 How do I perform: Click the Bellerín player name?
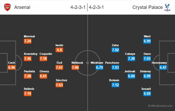click(x=29, y=89)
